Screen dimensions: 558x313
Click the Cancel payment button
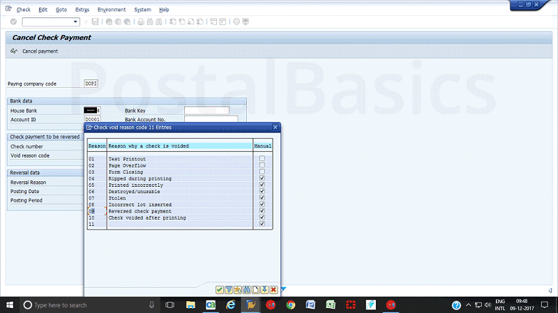tap(35, 52)
